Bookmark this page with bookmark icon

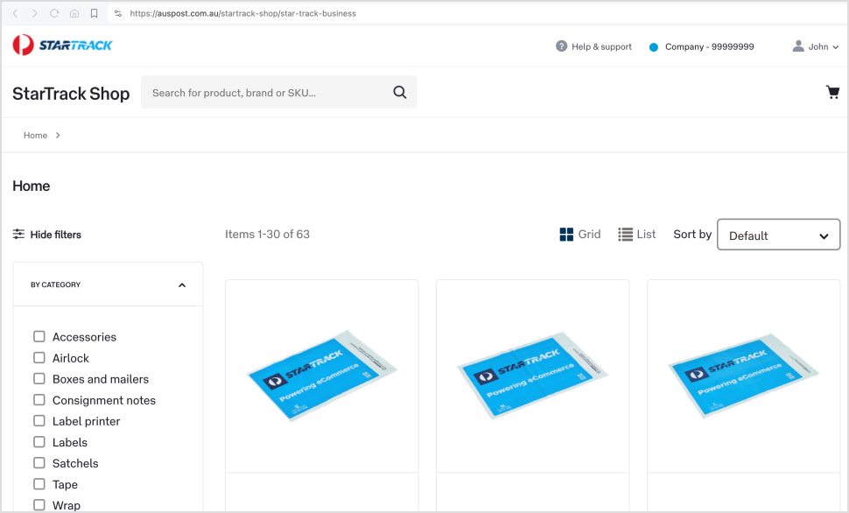click(x=95, y=13)
